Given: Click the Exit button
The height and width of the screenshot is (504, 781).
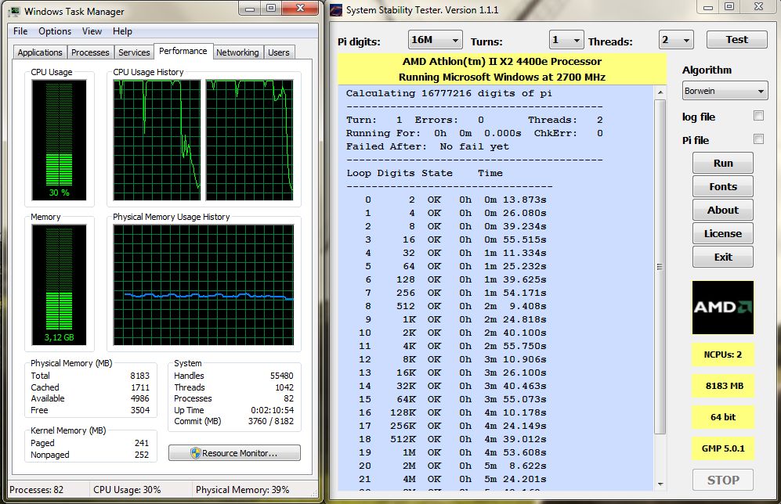Looking at the screenshot, I should [723, 257].
